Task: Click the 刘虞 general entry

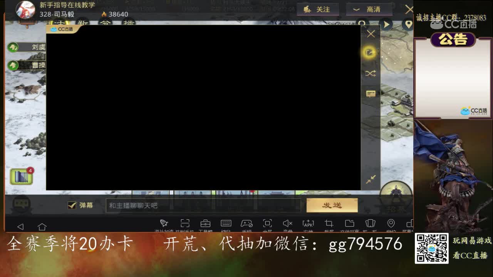Action: [27, 47]
